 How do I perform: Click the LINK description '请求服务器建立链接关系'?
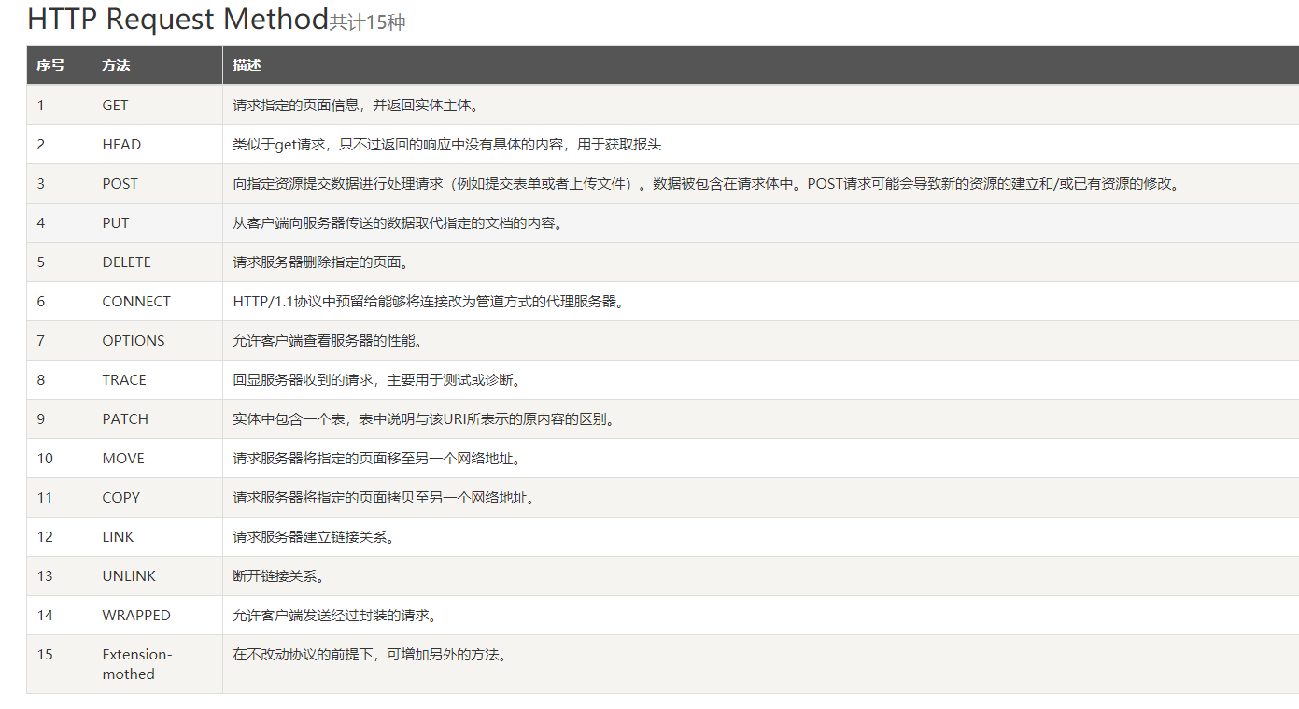[x=310, y=537]
